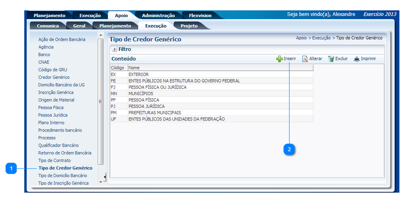
Task: Select the top-level Apoio tab
Action: click(x=121, y=16)
